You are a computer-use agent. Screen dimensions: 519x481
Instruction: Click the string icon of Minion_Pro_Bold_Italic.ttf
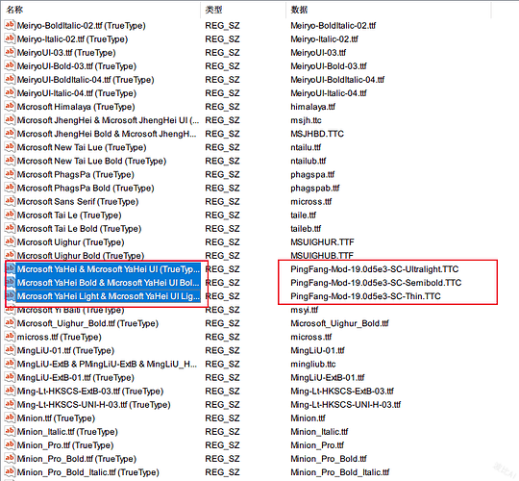pos(10,472)
